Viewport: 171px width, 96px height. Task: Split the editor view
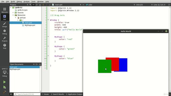click(x=169, y=5)
